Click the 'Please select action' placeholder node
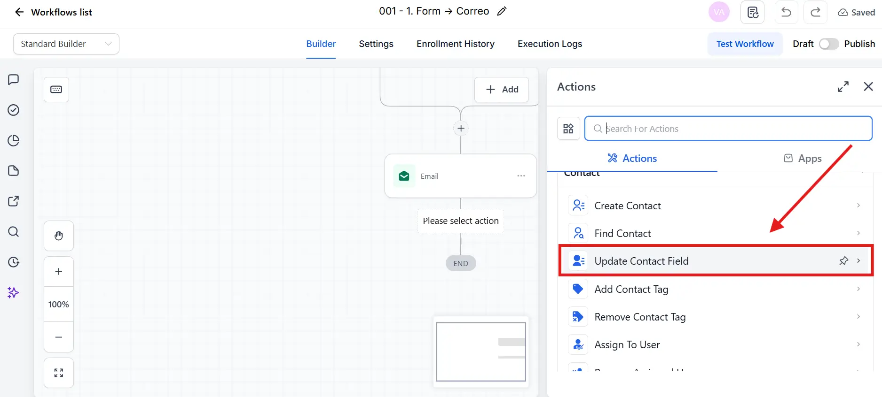This screenshot has width=882, height=397. [461, 221]
